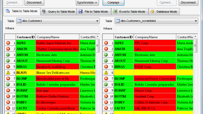Select the 'PPL Corp.' cell
The height and width of the screenshot is (114, 203).
click(155, 43)
